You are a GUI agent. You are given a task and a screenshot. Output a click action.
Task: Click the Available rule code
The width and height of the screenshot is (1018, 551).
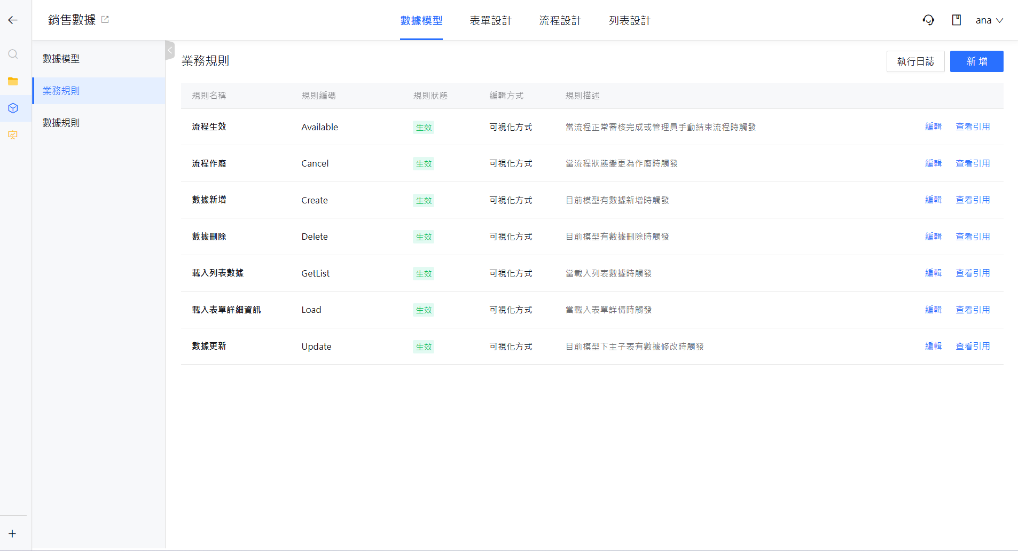320,127
